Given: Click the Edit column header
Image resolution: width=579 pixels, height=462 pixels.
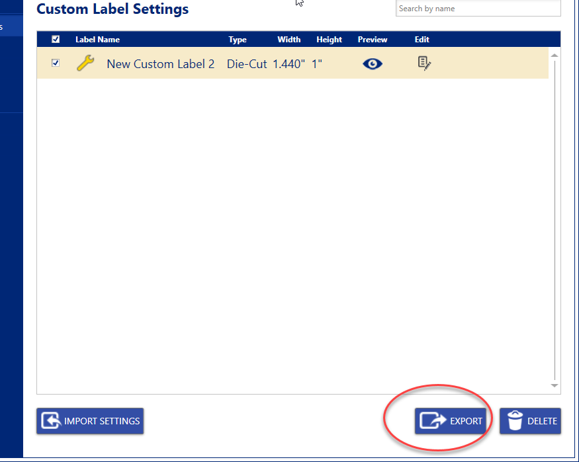Looking at the screenshot, I should click(422, 40).
